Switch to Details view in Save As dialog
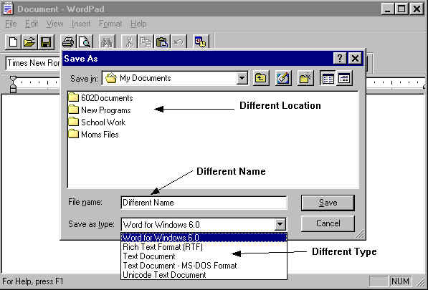 coord(344,79)
